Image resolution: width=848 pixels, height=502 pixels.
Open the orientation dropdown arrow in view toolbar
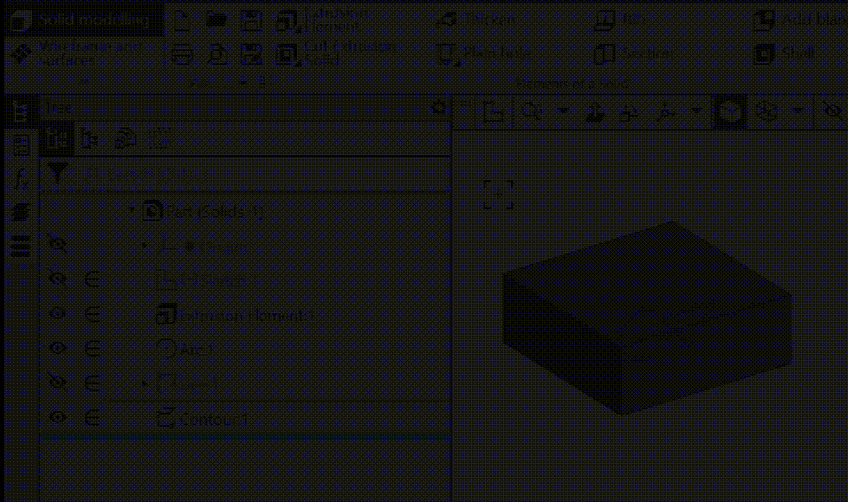tap(696, 112)
